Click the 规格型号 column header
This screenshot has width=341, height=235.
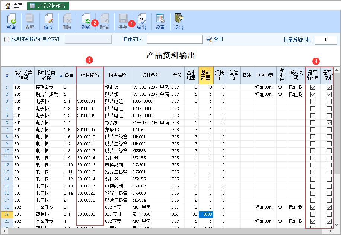tap(151, 75)
